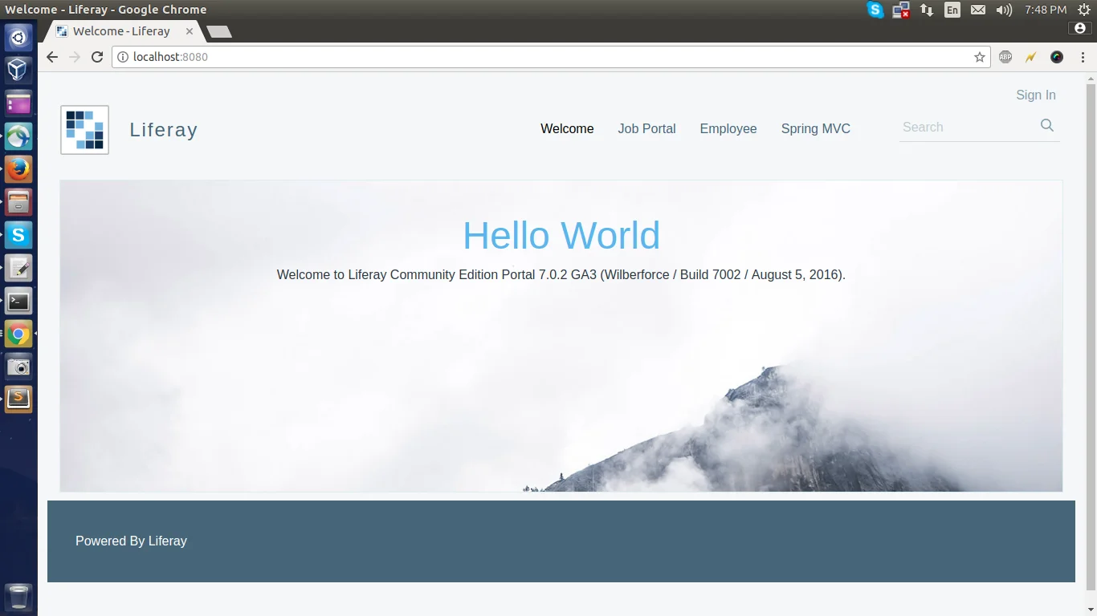Click the page vertical scrollbar
Viewport: 1097px width, 616px height.
pyautogui.click(x=1091, y=337)
